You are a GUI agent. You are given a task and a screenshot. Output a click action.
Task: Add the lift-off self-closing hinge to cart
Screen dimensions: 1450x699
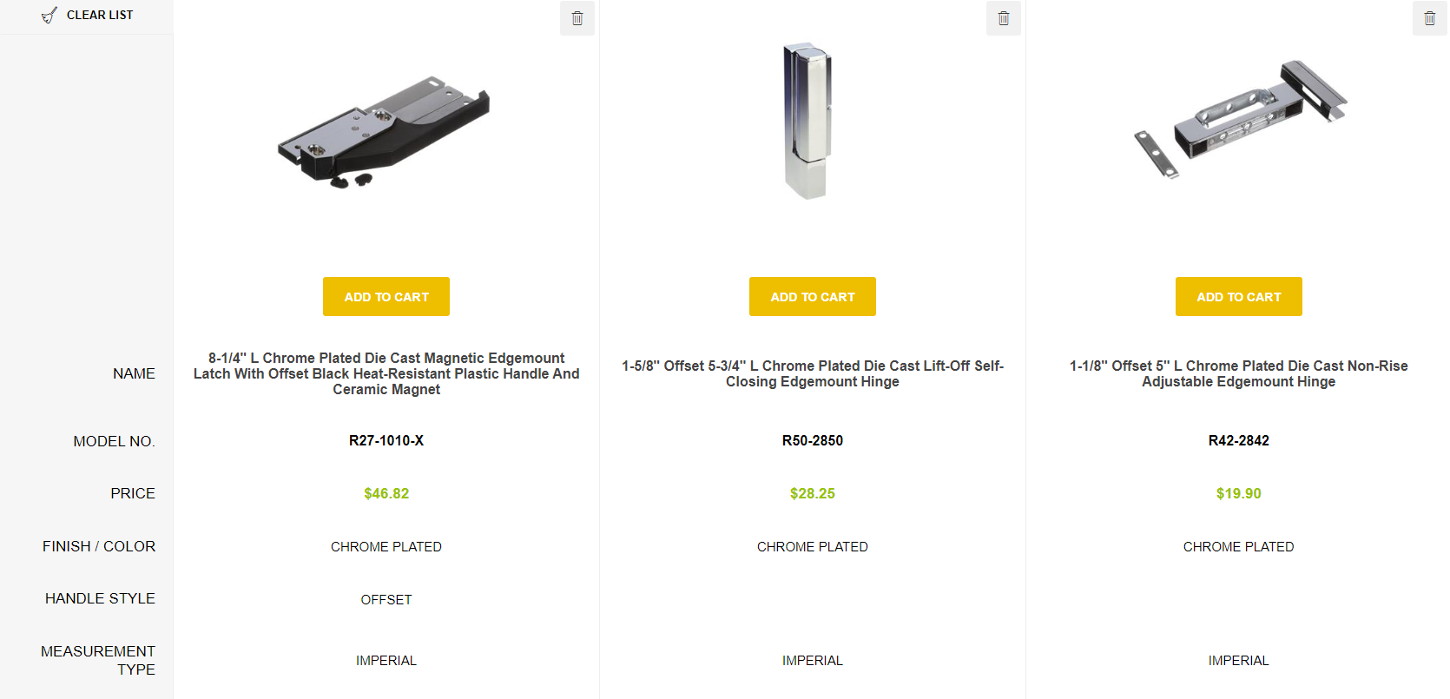813,297
